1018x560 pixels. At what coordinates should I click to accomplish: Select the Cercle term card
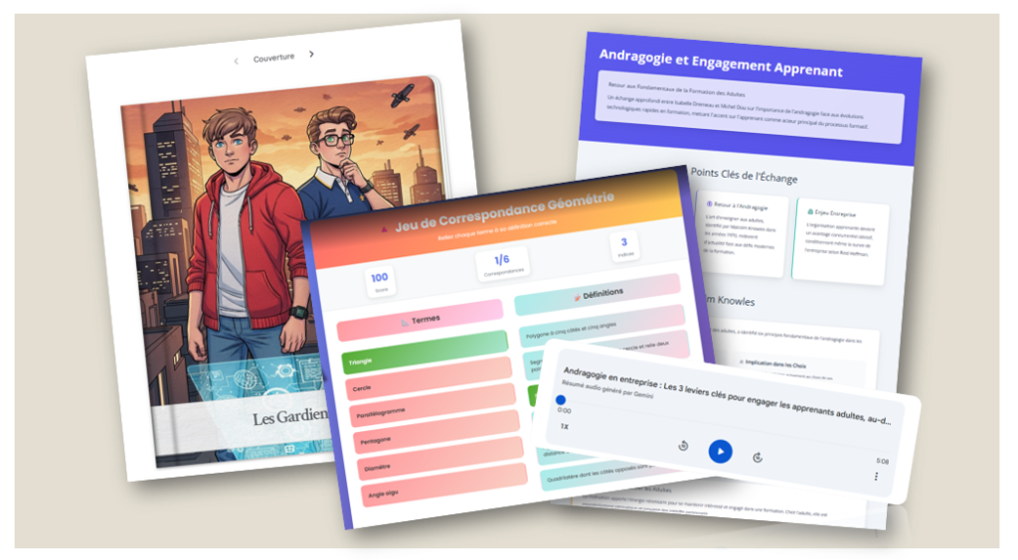point(429,385)
